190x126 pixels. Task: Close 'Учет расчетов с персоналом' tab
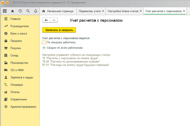[184, 11]
